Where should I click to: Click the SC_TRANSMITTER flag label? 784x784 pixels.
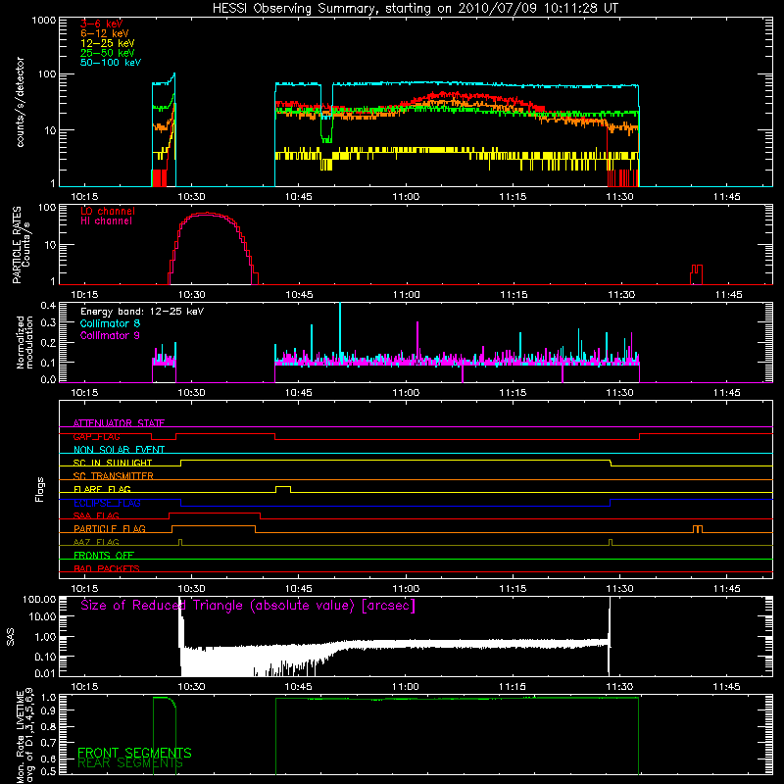pyautogui.click(x=114, y=475)
